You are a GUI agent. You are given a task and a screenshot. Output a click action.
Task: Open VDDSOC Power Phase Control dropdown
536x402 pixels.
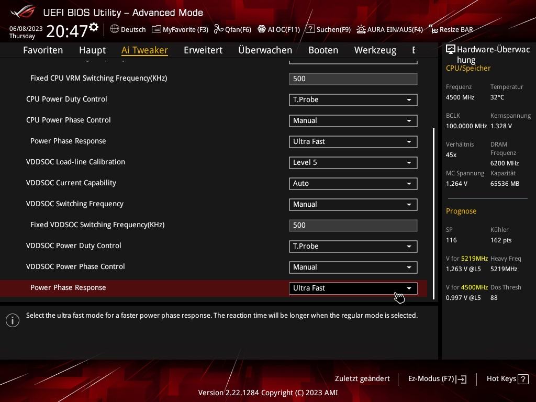pos(353,267)
